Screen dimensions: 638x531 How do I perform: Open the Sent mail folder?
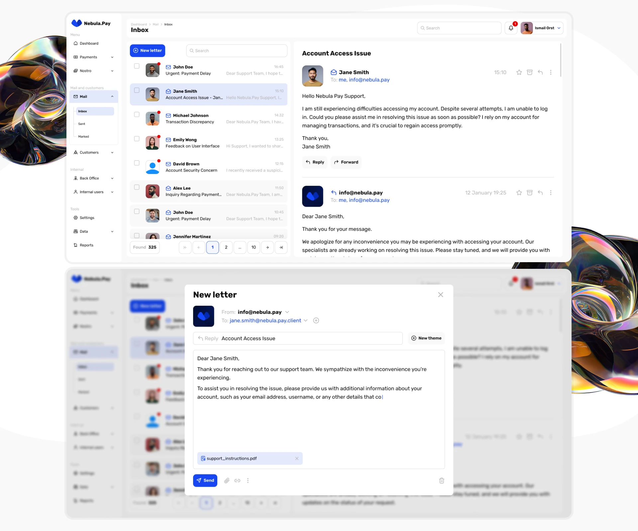[x=82, y=124]
